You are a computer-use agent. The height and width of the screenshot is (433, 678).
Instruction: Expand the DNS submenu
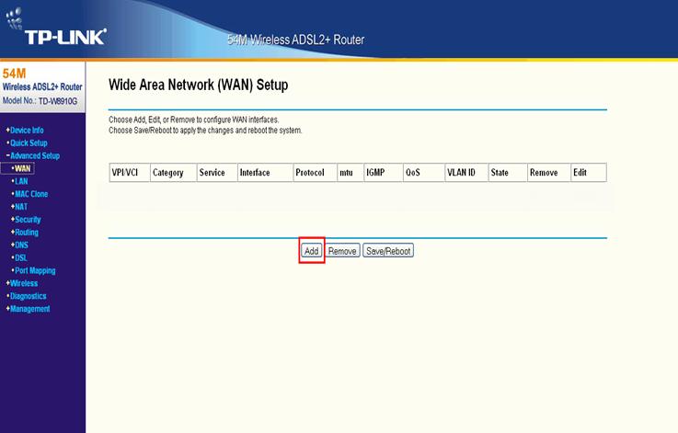coord(21,245)
